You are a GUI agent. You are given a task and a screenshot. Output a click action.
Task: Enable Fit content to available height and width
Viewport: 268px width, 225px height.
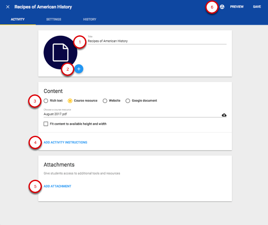click(x=46, y=124)
